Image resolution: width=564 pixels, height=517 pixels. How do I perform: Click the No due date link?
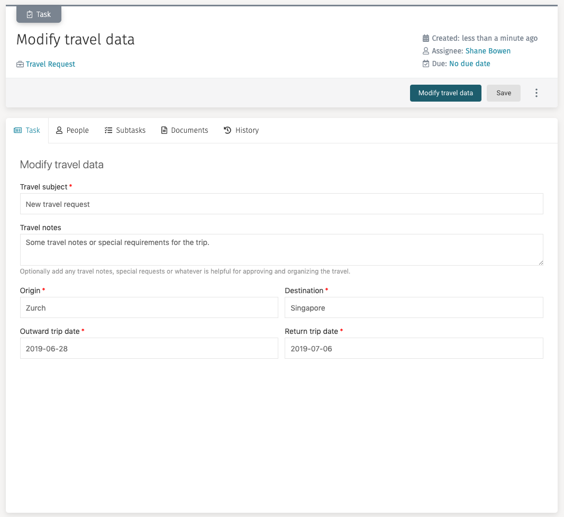tap(469, 63)
